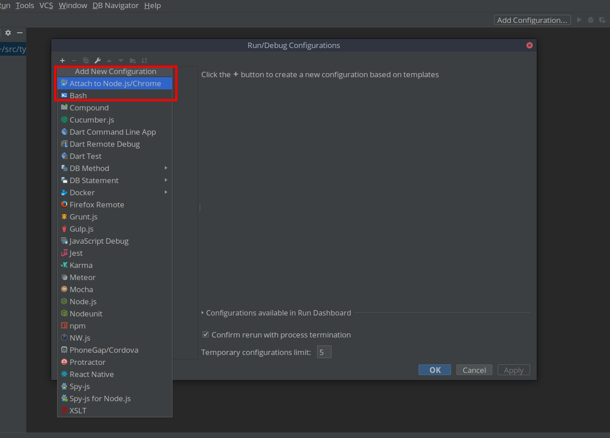This screenshot has height=438, width=610.
Task: Click the Run with Coverage toolbar icon
Action: click(602, 20)
